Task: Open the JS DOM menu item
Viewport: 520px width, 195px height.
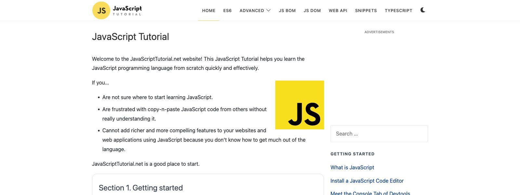Action: (312, 10)
